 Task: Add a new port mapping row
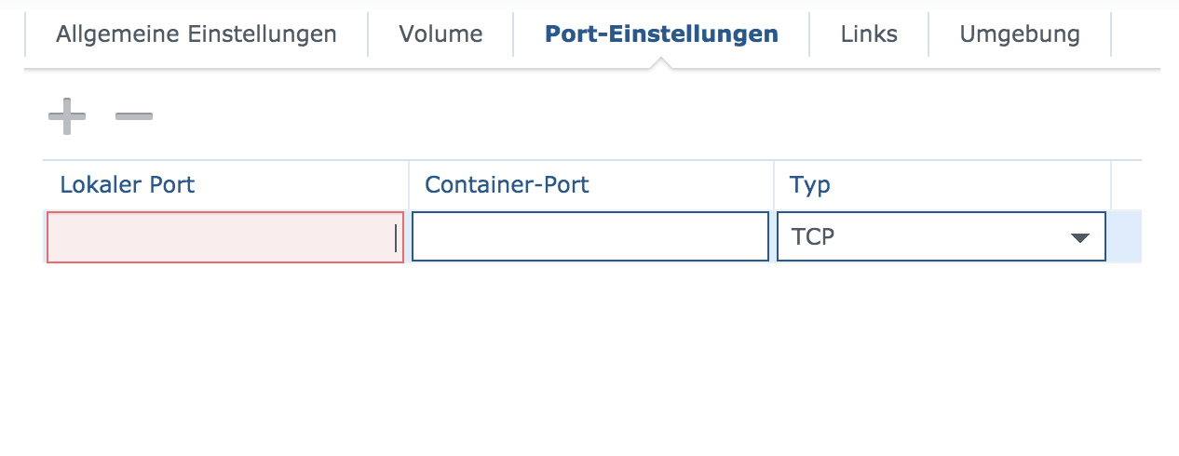67,117
